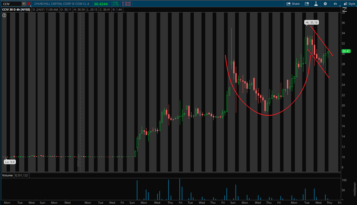This screenshot has height=205, width=357.
Task: Click the company name Churchill Capital Corp IV
Action: (x=62, y=4)
